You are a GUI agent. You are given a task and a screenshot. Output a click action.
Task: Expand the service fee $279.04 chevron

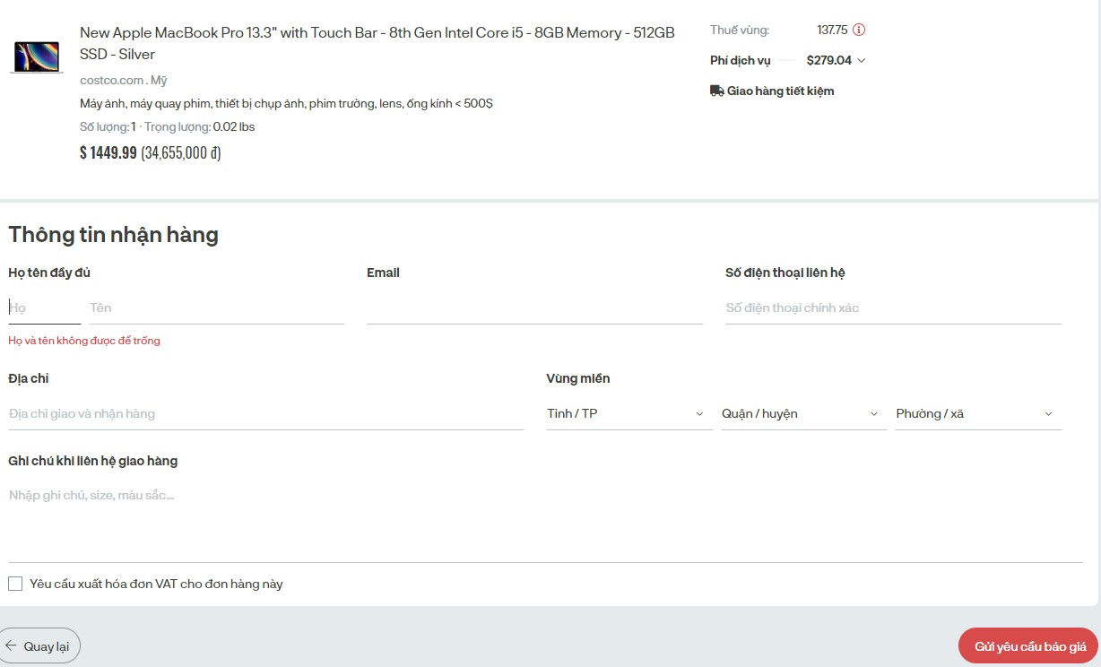862,61
